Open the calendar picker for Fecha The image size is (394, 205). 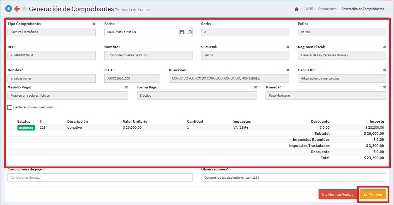(x=182, y=32)
